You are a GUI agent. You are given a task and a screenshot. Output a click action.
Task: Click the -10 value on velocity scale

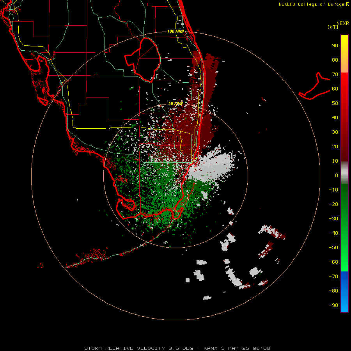(x=333, y=190)
